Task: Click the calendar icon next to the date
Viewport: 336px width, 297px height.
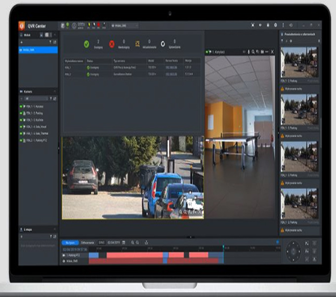Action: tap(123, 243)
